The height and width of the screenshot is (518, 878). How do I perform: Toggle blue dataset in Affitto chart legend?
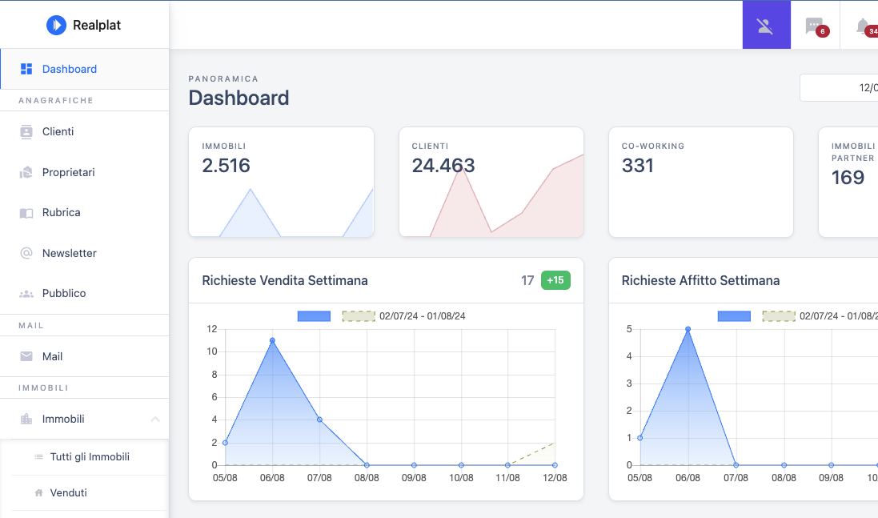tap(734, 316)
